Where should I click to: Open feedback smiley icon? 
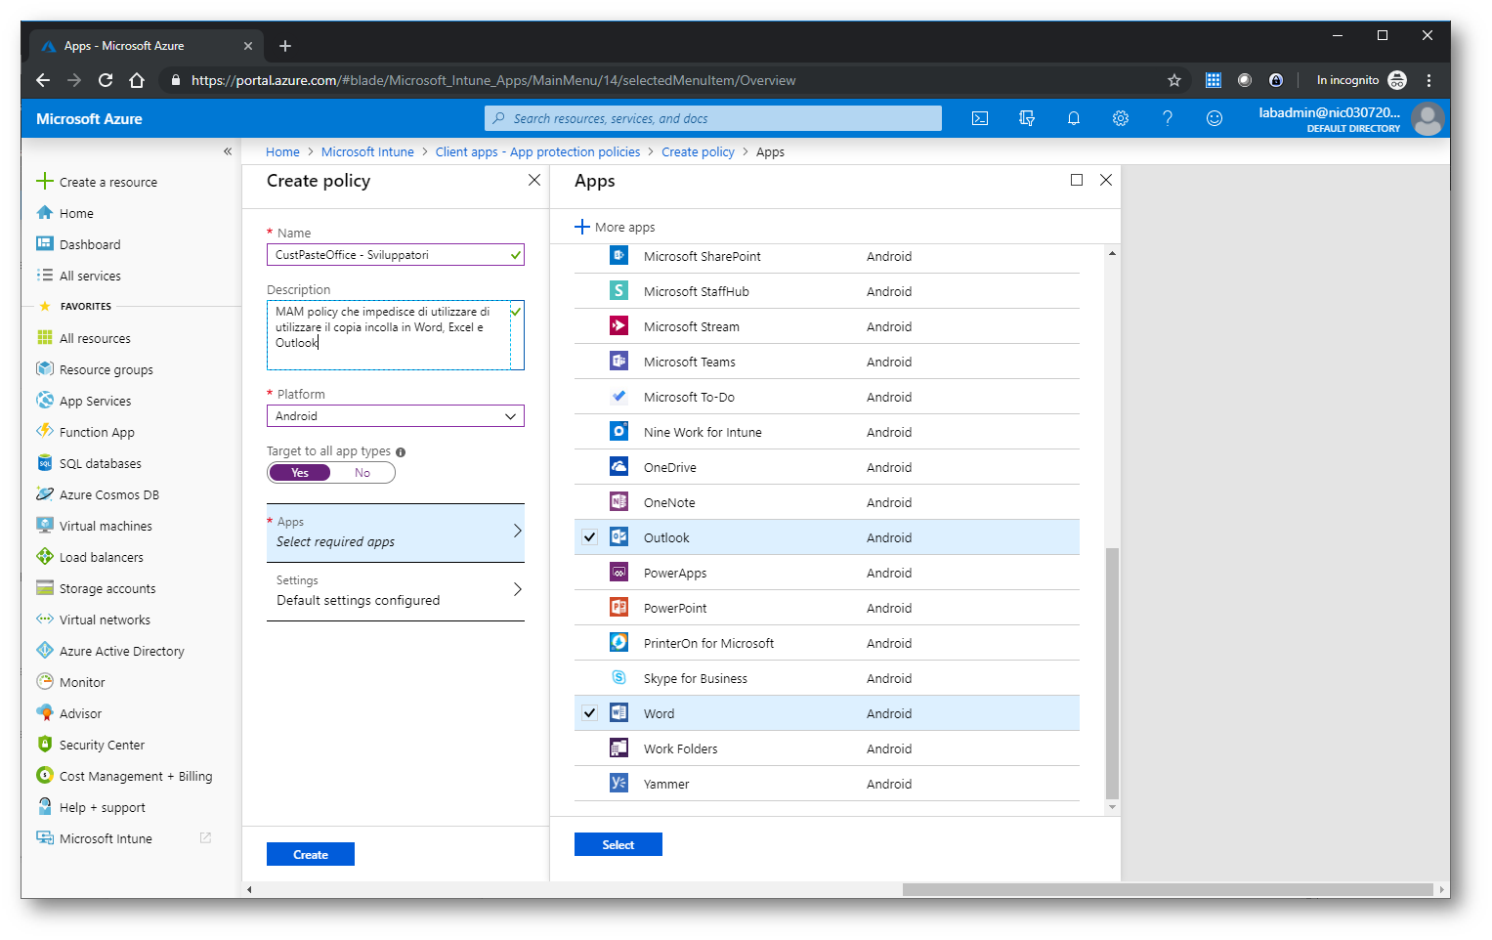point(1215,118)
